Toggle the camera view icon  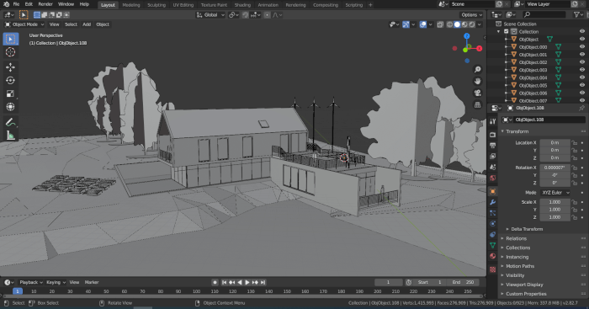point(477,93)
